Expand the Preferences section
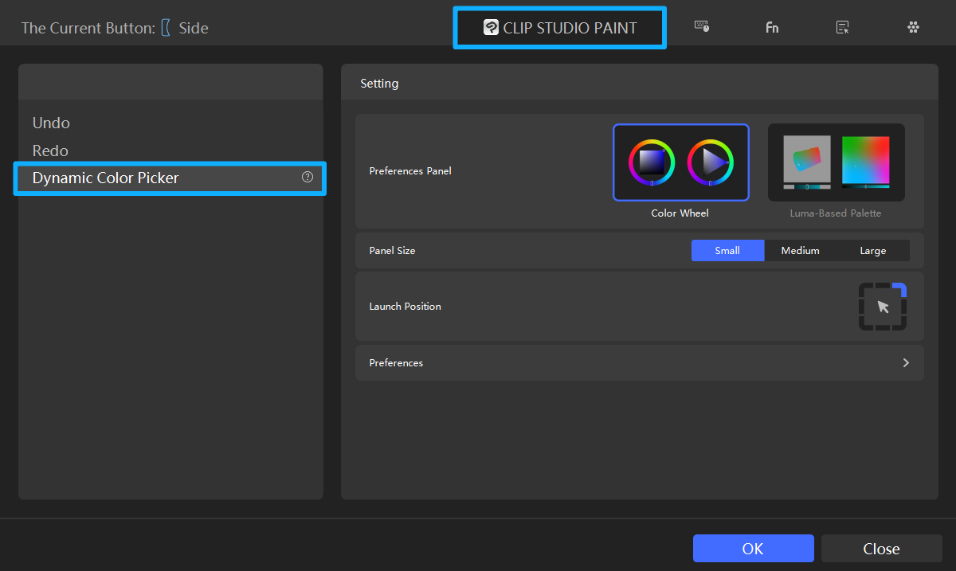956x571 pixels. (906, 362)
